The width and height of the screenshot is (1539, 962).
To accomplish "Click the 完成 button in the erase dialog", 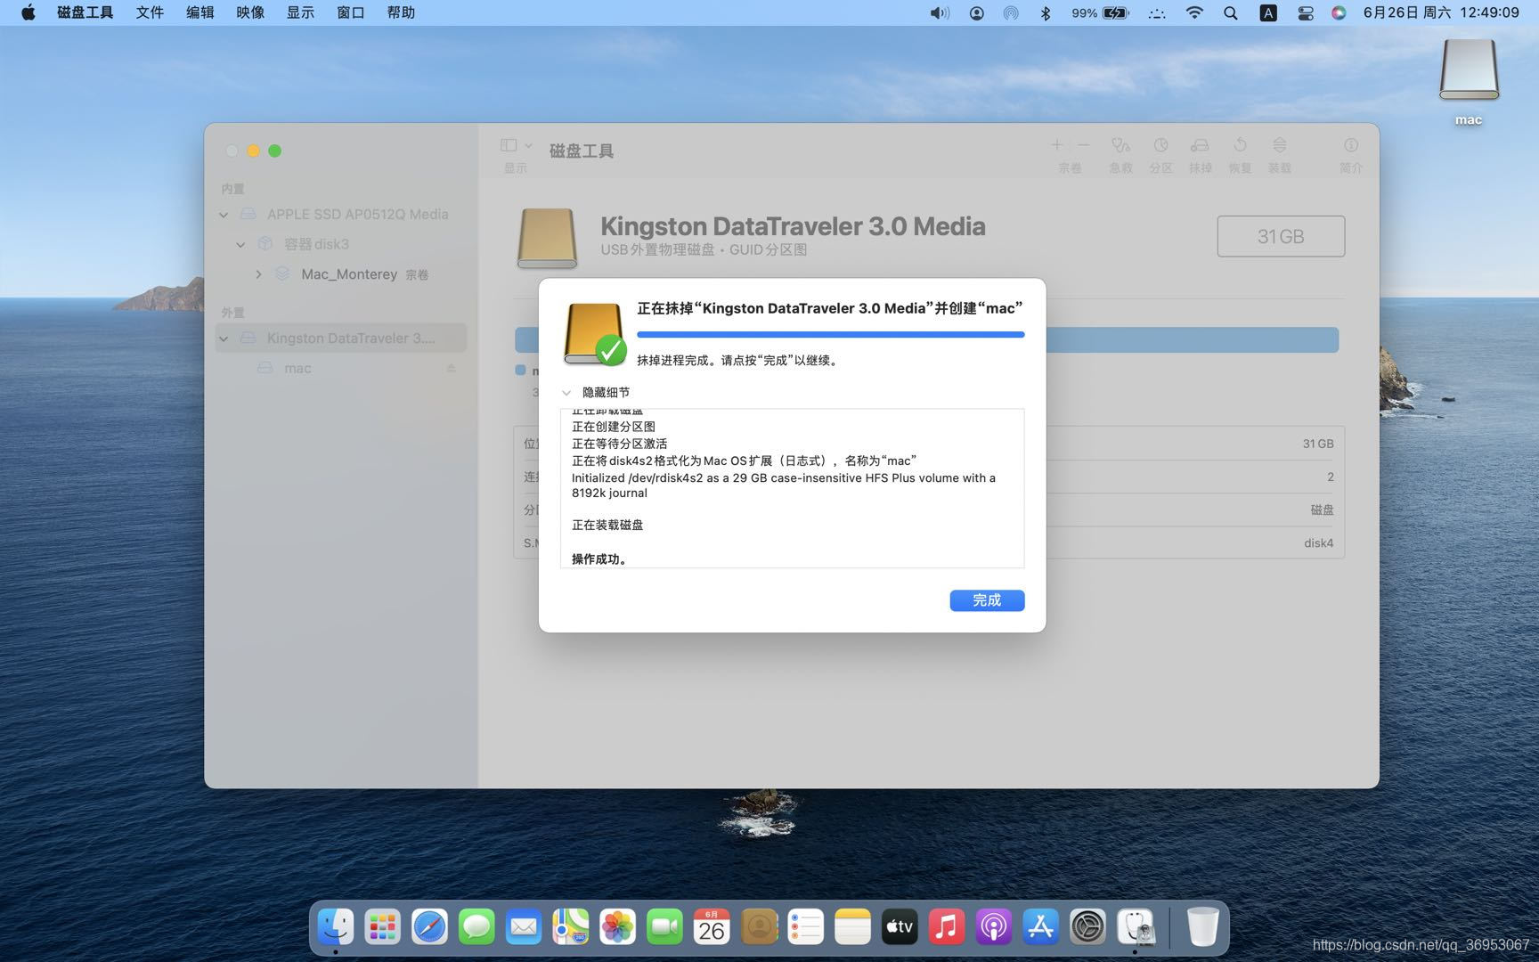I will (x=987, y=600).
